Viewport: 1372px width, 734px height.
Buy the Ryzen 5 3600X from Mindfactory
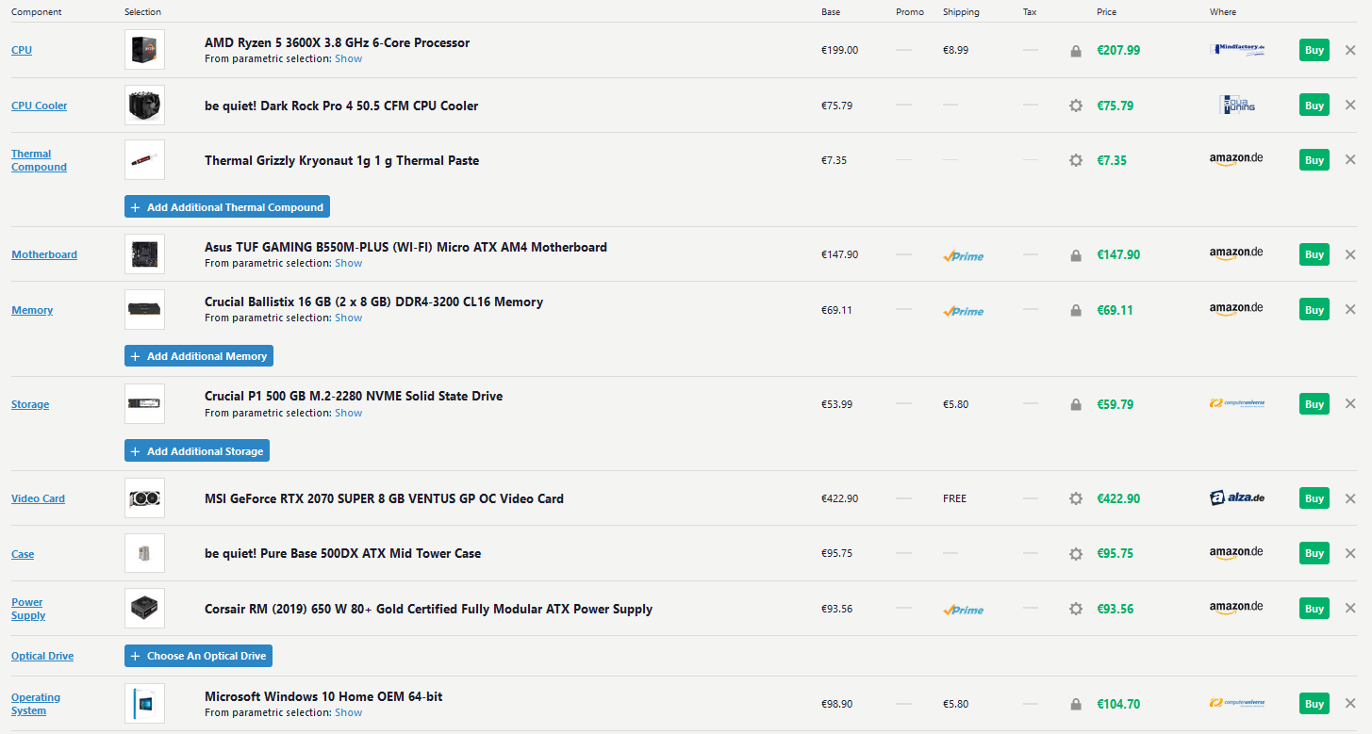pos(1314,50)
